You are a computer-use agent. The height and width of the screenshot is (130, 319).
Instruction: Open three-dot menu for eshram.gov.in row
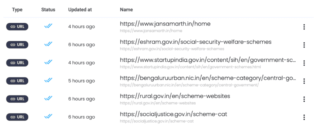[x=304, y=45]
